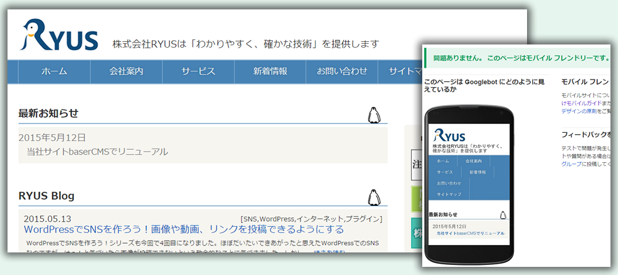Click the 最新お知らせ heading on website
618x275 pixels.
click(x=48, y=114)
